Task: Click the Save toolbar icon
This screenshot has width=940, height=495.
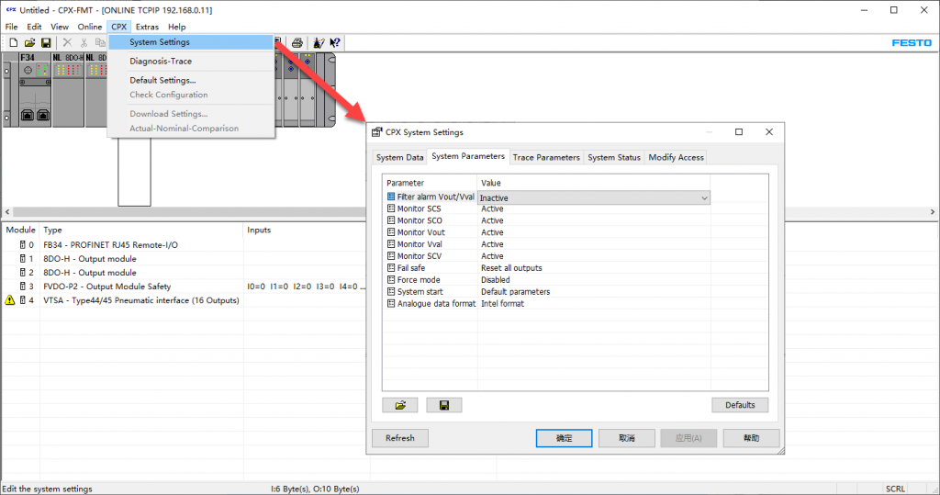Action: tap(46, 42)
